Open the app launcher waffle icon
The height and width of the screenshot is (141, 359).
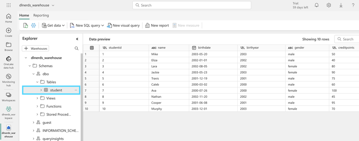[9, 5]
